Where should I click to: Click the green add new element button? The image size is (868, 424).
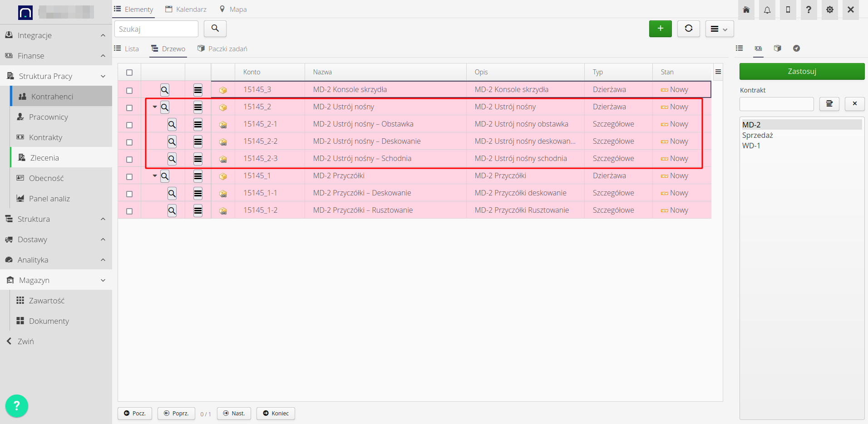coord(660,29)
